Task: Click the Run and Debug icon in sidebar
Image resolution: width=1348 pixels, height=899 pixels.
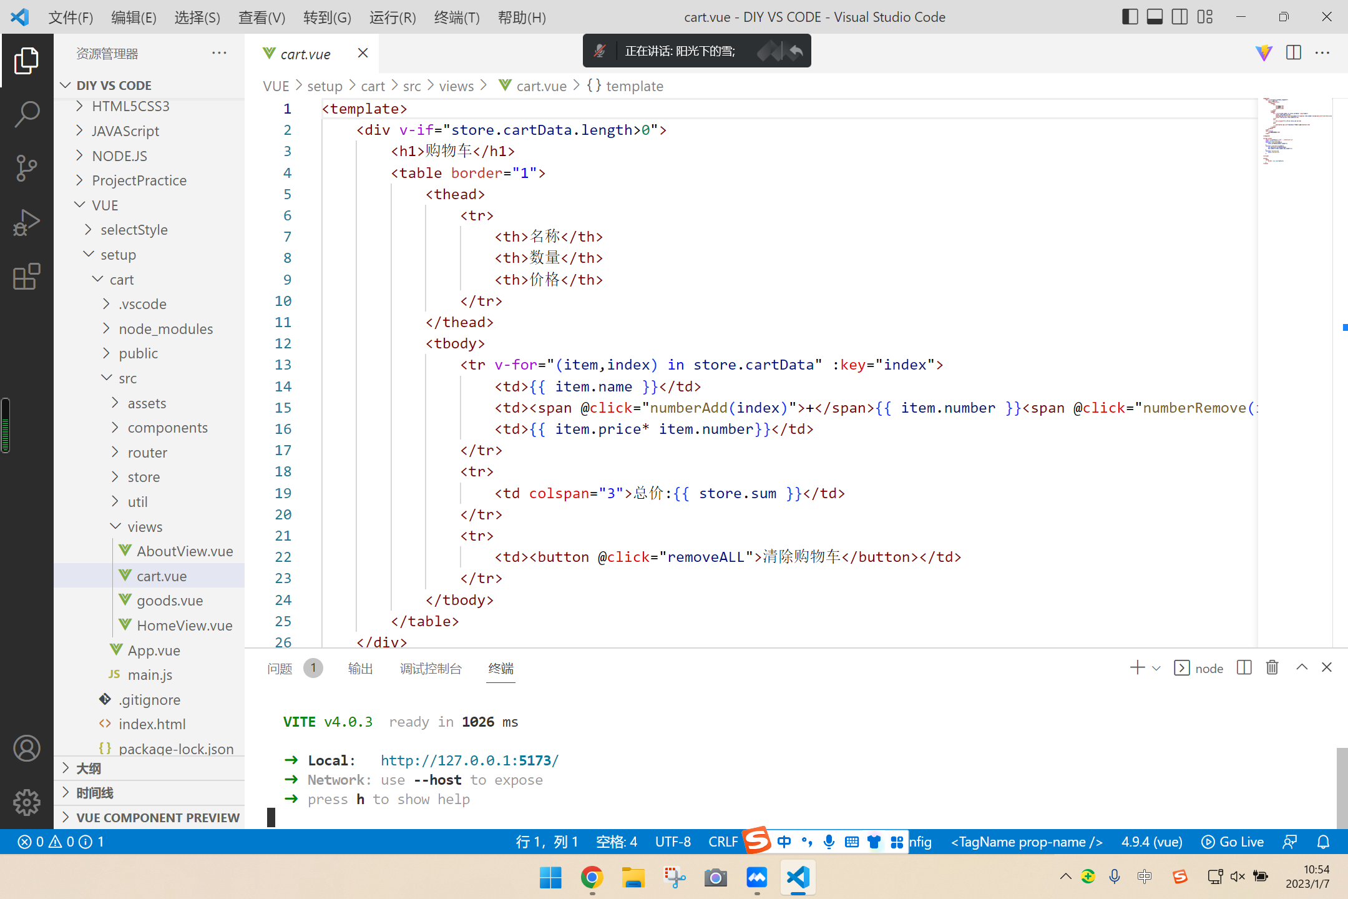Action: pos(27,223)
